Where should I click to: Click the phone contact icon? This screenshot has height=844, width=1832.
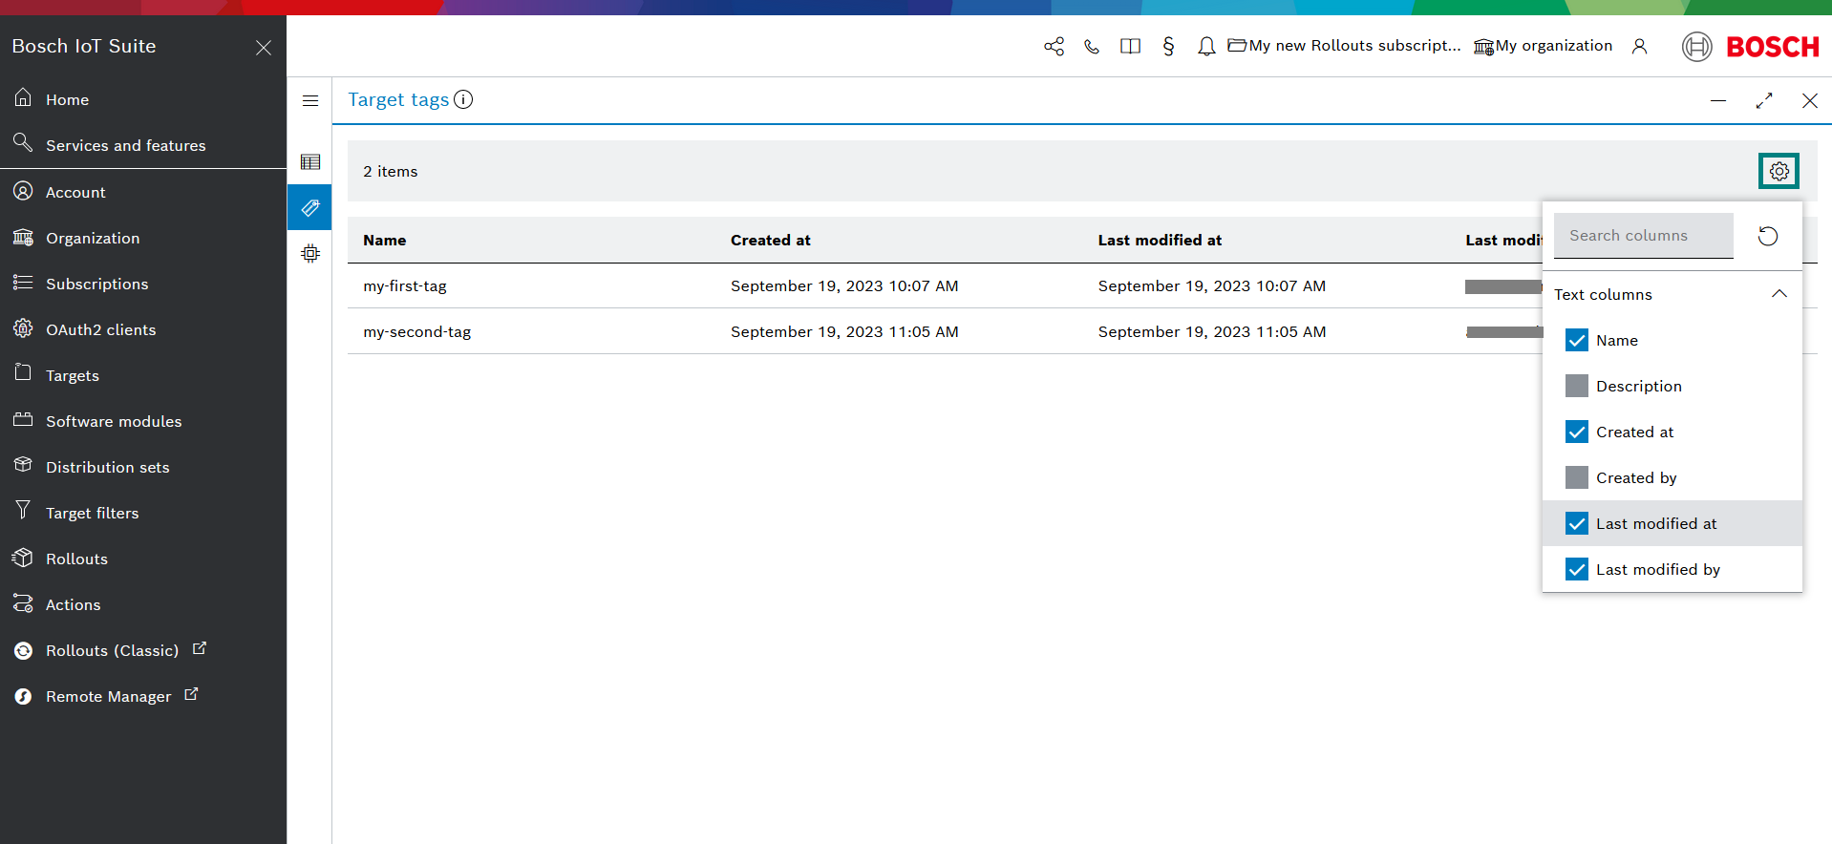[x=1092, y=46]
